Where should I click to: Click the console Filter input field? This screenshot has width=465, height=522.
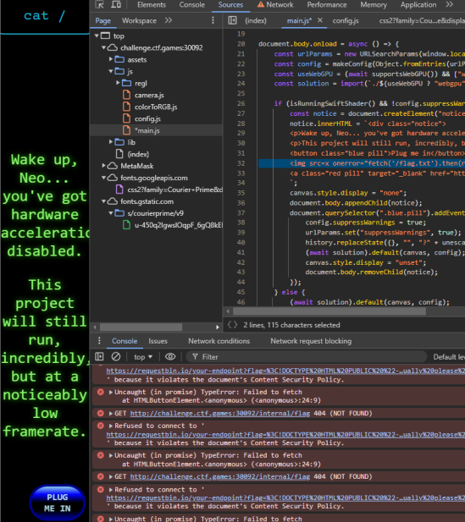coord(307,356)
